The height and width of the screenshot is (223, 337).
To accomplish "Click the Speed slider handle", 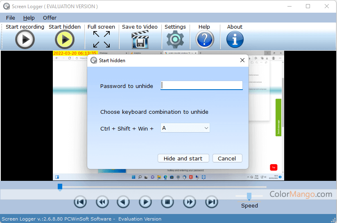I will 249,196.
